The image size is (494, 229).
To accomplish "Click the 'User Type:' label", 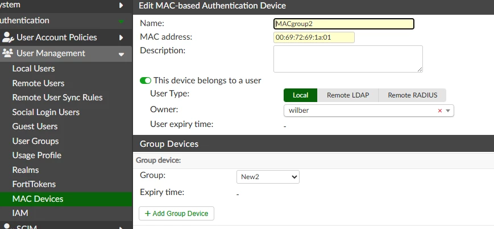I will [x=170, y=94].
